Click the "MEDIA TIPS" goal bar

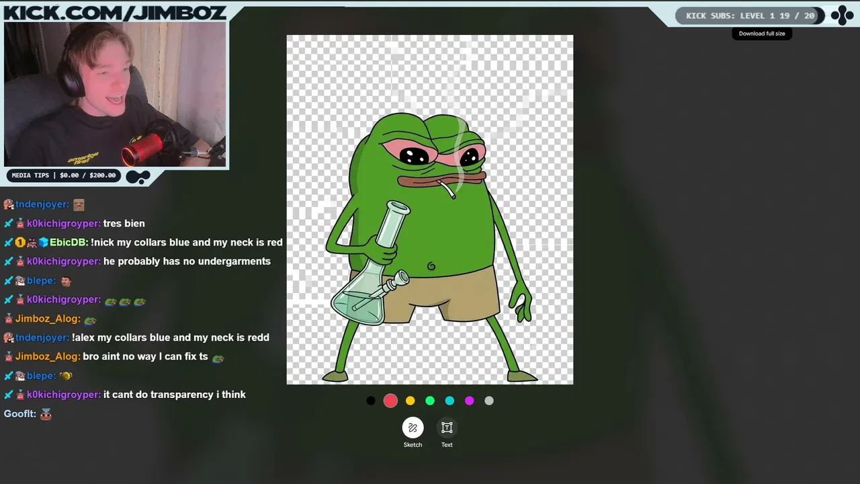(64, 175)
